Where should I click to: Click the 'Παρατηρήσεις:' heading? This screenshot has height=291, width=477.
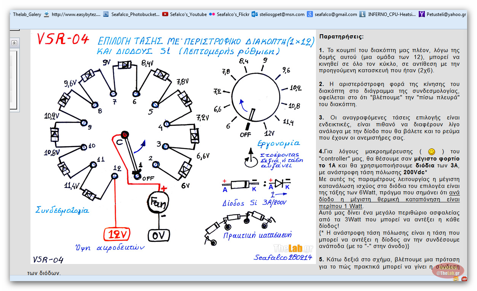pyautogui.click(x=341, y=37)
